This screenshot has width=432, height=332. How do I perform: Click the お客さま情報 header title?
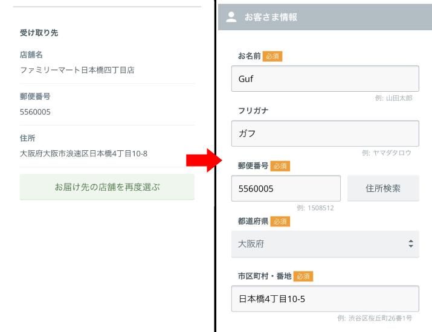click(x=271, y=18)
